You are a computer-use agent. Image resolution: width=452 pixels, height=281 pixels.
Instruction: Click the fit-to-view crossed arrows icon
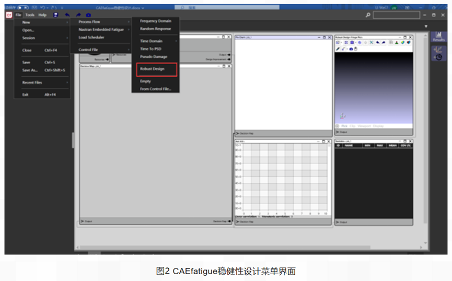coord(372,42)
